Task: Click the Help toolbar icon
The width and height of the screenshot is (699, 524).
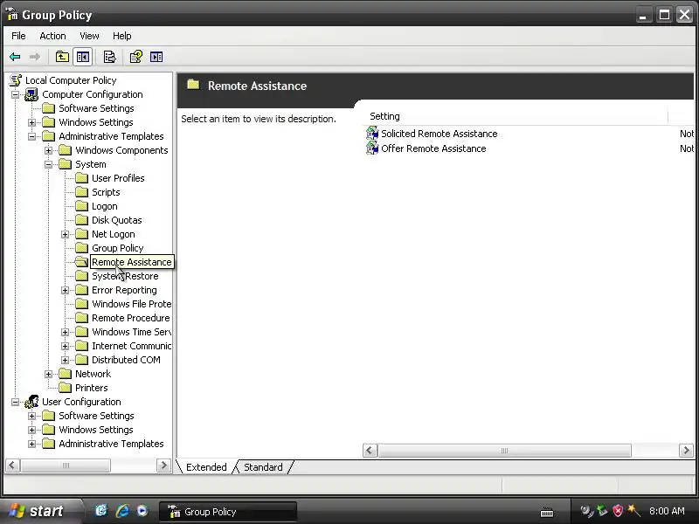Action: click(136, 57)
